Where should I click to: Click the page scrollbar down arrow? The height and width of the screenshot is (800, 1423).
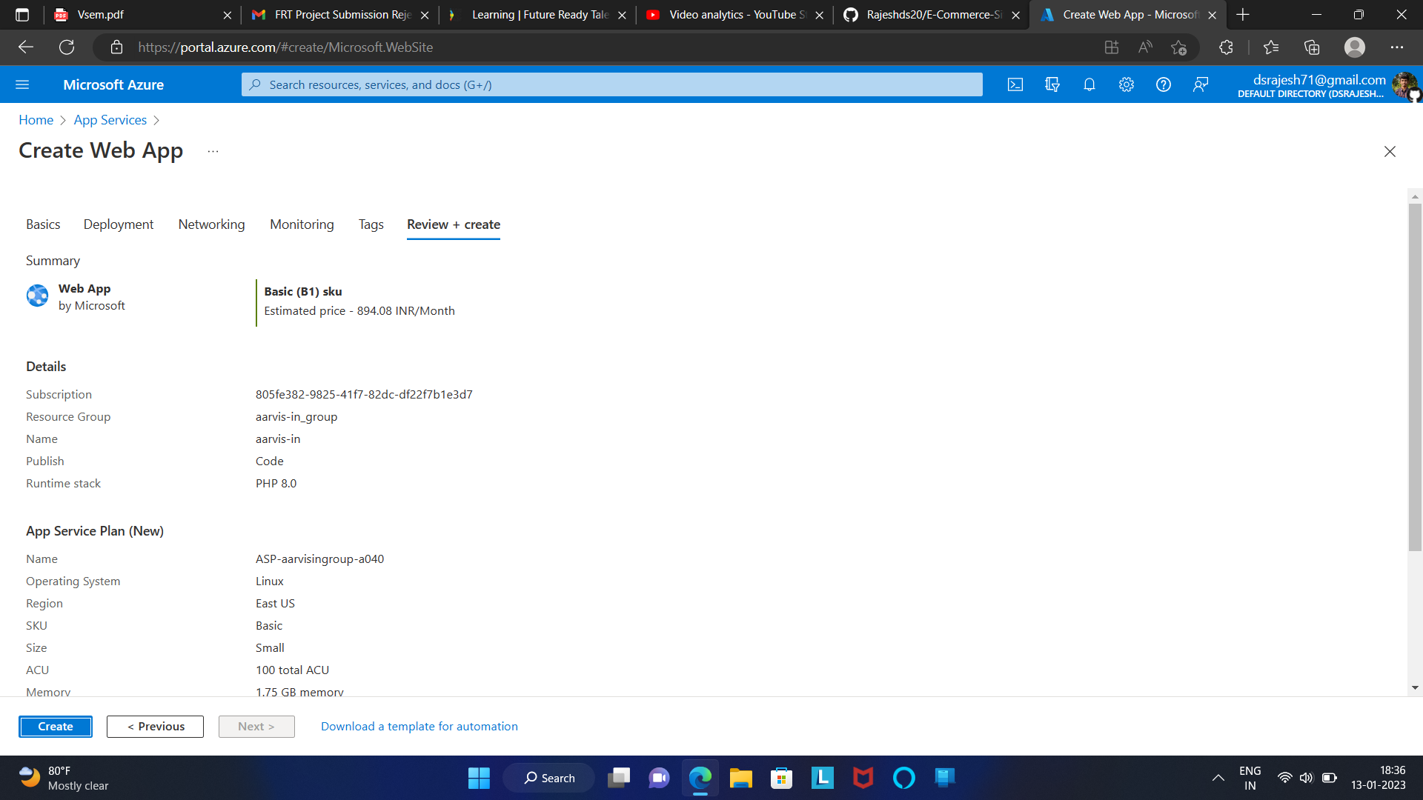pos(1415,688)
